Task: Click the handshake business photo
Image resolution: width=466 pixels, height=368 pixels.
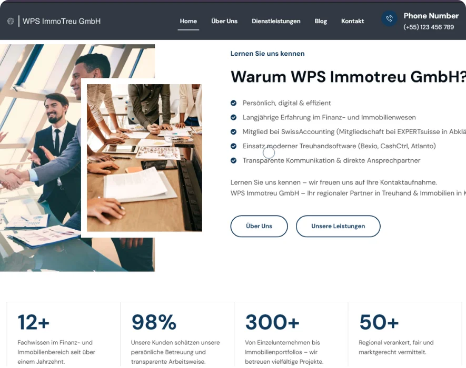Action: pos(41,158)
